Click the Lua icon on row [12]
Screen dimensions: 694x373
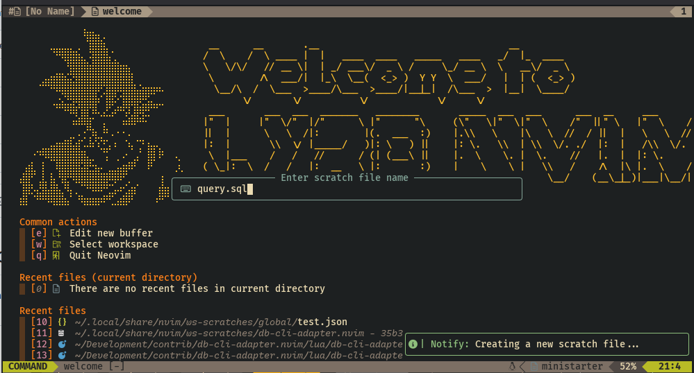click(62, 344)
